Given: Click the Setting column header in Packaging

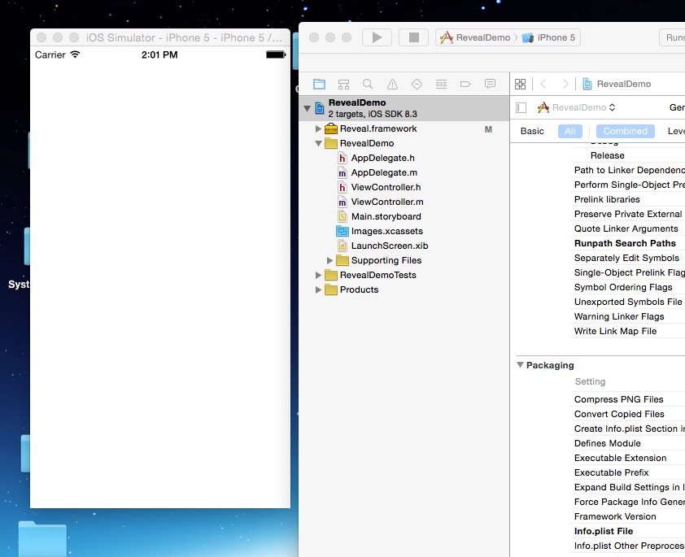Looking at the screenshot, I should coord(590,381).
